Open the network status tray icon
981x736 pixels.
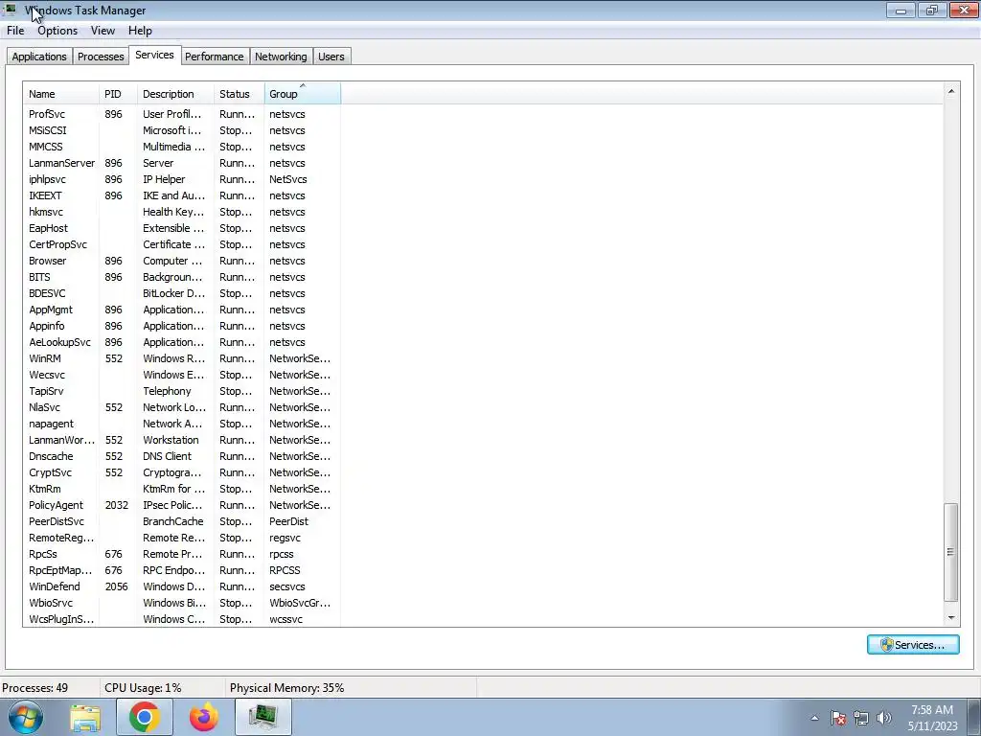click(x=861, y=718)
